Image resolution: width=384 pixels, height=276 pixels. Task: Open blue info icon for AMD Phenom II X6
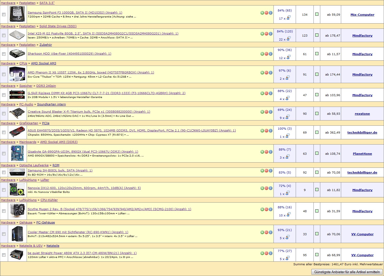(270, 73)
